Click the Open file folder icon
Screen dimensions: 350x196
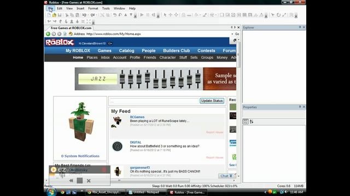pos(54,15)
